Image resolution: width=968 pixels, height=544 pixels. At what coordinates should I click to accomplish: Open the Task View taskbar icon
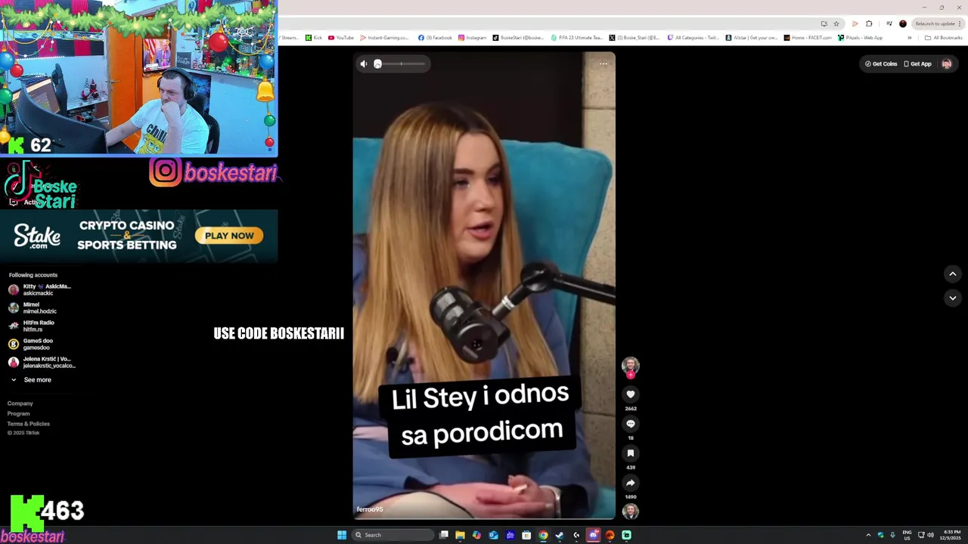[444, 535]
